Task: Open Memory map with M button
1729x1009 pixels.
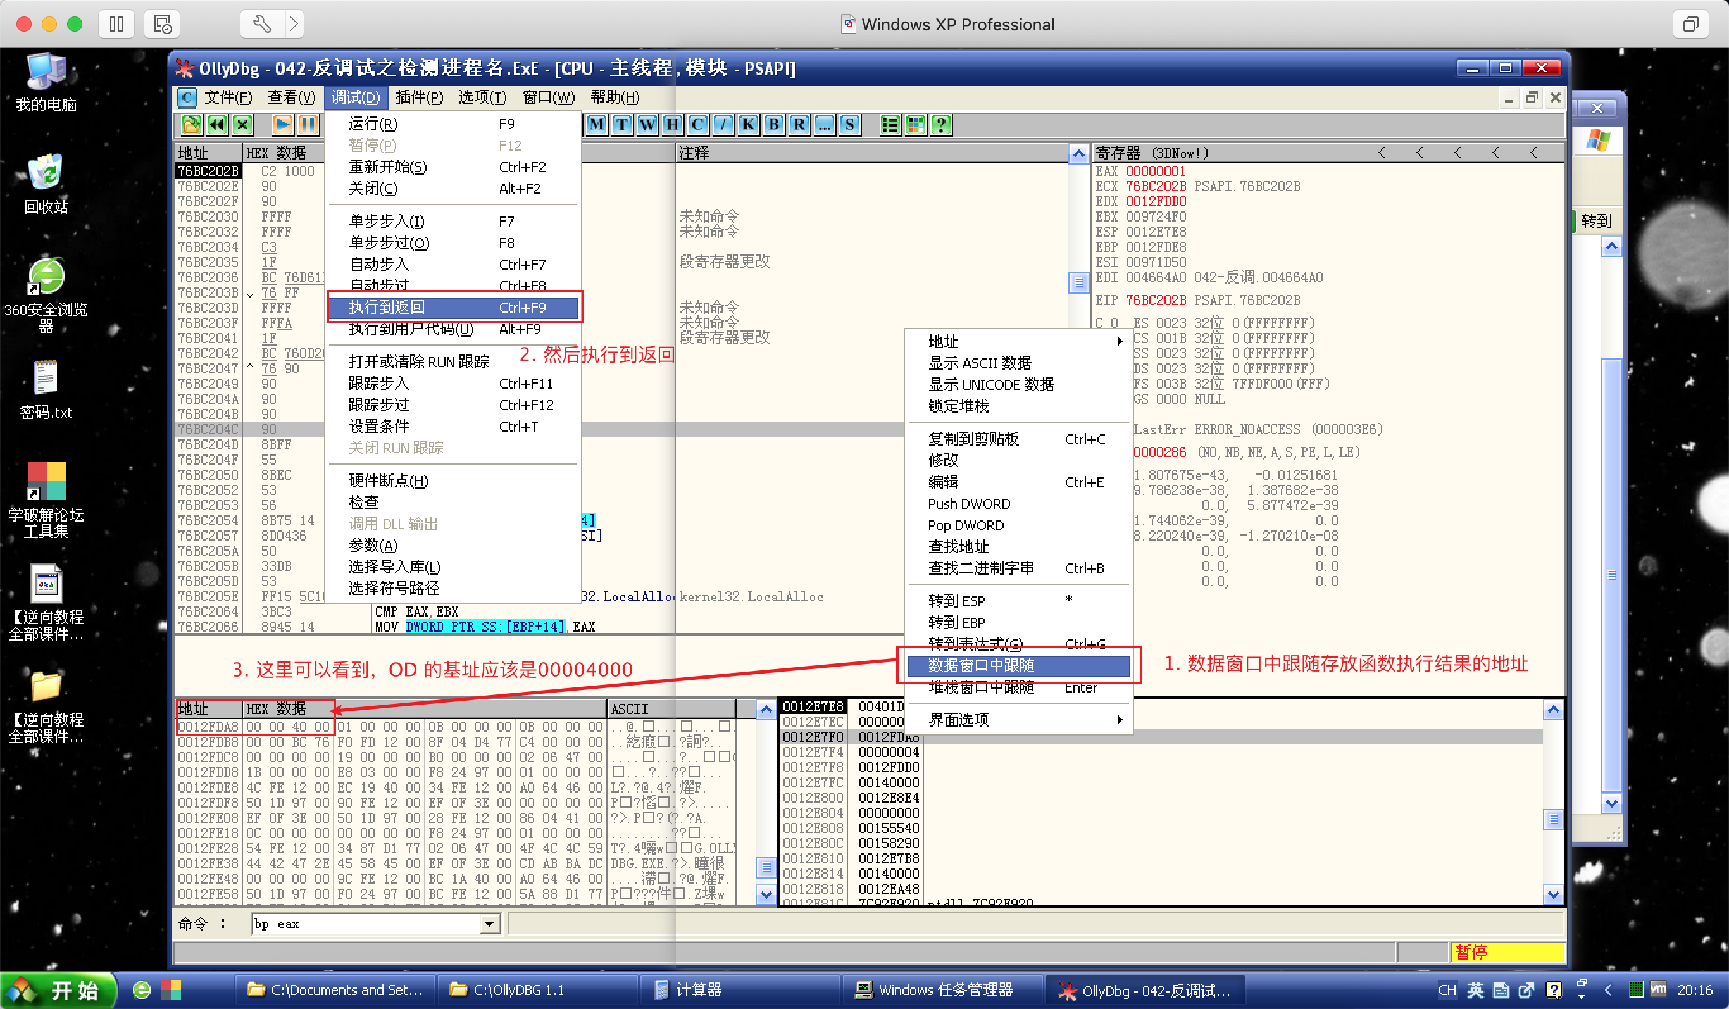Action: 596,124
